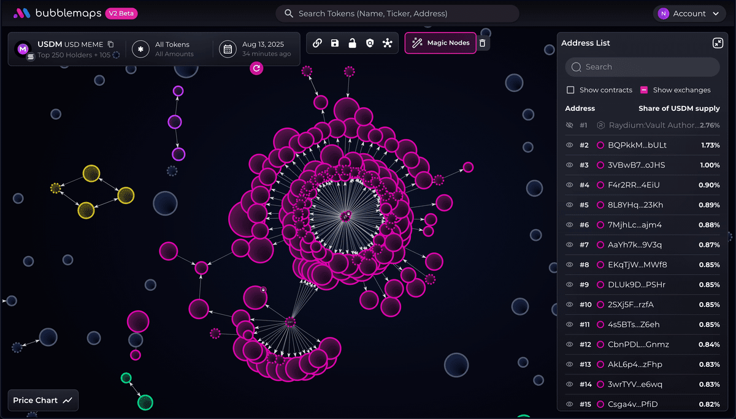Click the pink refresh icon under the date
The width and height of the screenshot is (736, 419).
click(x=257, y=68)
